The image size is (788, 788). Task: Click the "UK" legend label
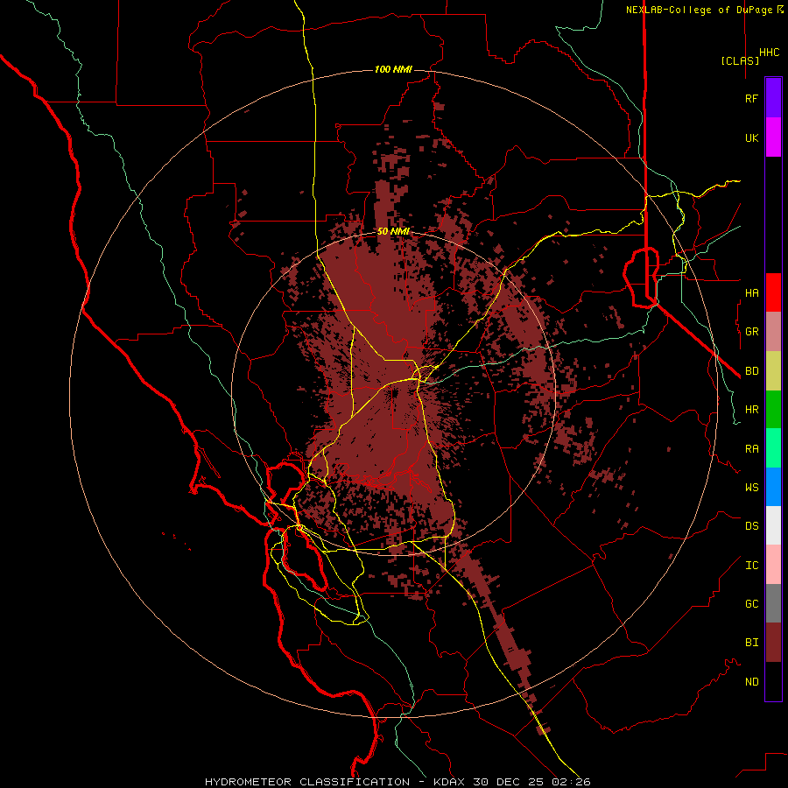coord(751,138)
